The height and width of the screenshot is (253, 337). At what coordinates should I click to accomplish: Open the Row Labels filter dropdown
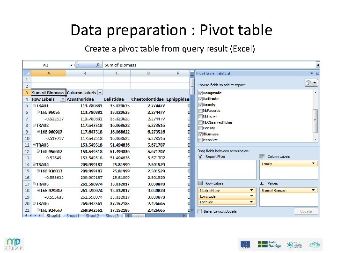[x=63, y=99]
